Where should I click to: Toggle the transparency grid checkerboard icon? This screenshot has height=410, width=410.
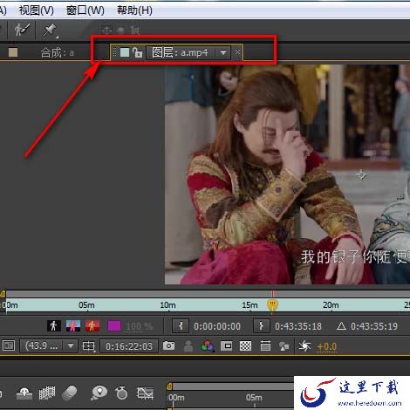tap(245, 346)
